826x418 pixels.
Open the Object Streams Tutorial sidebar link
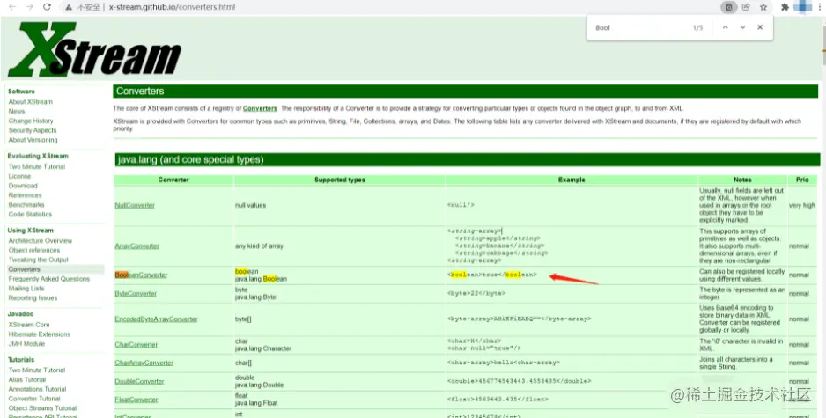[x=42, y=407]
